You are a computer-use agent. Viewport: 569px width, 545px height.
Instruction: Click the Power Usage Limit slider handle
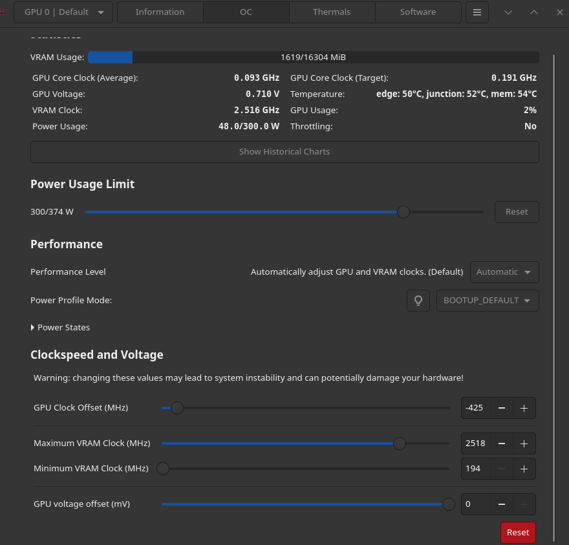pos(403,212)
